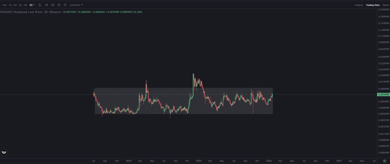The width and height of the screenshot is (390, 164).
Task: Click the circular target icon in toolbar
Action: click(65, 5)
